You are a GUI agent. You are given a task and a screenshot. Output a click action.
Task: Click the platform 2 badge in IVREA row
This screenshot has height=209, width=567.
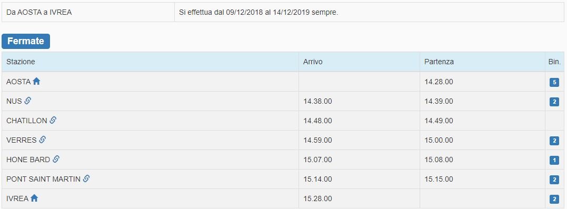554,199
